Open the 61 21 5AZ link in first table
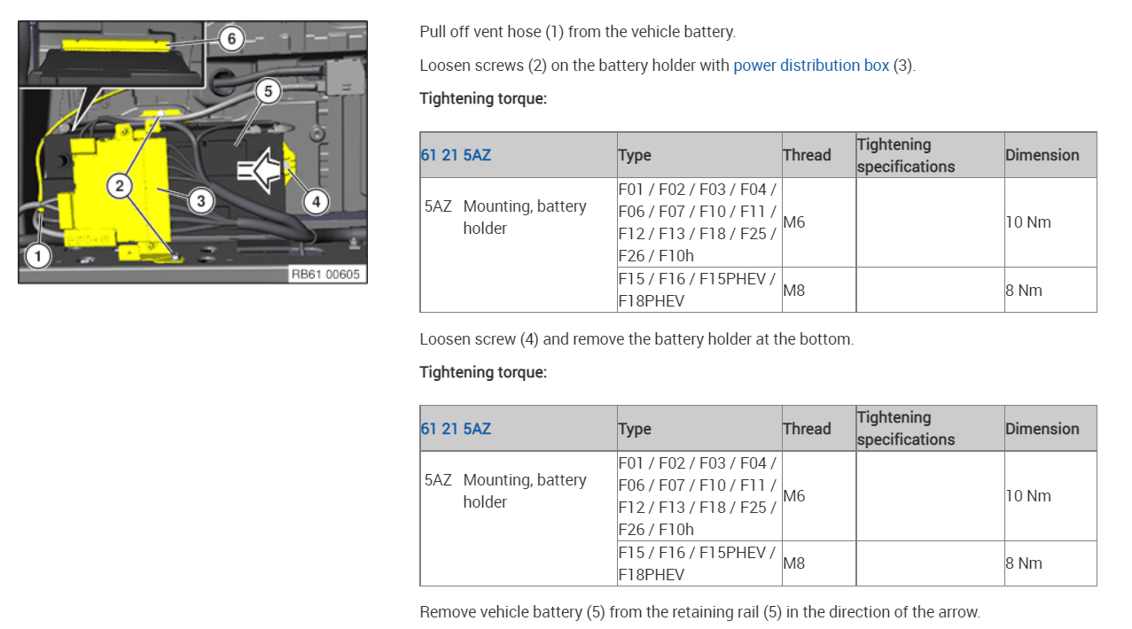The height and width of the screenshot is (629, 1132). [x=455, y=155]
